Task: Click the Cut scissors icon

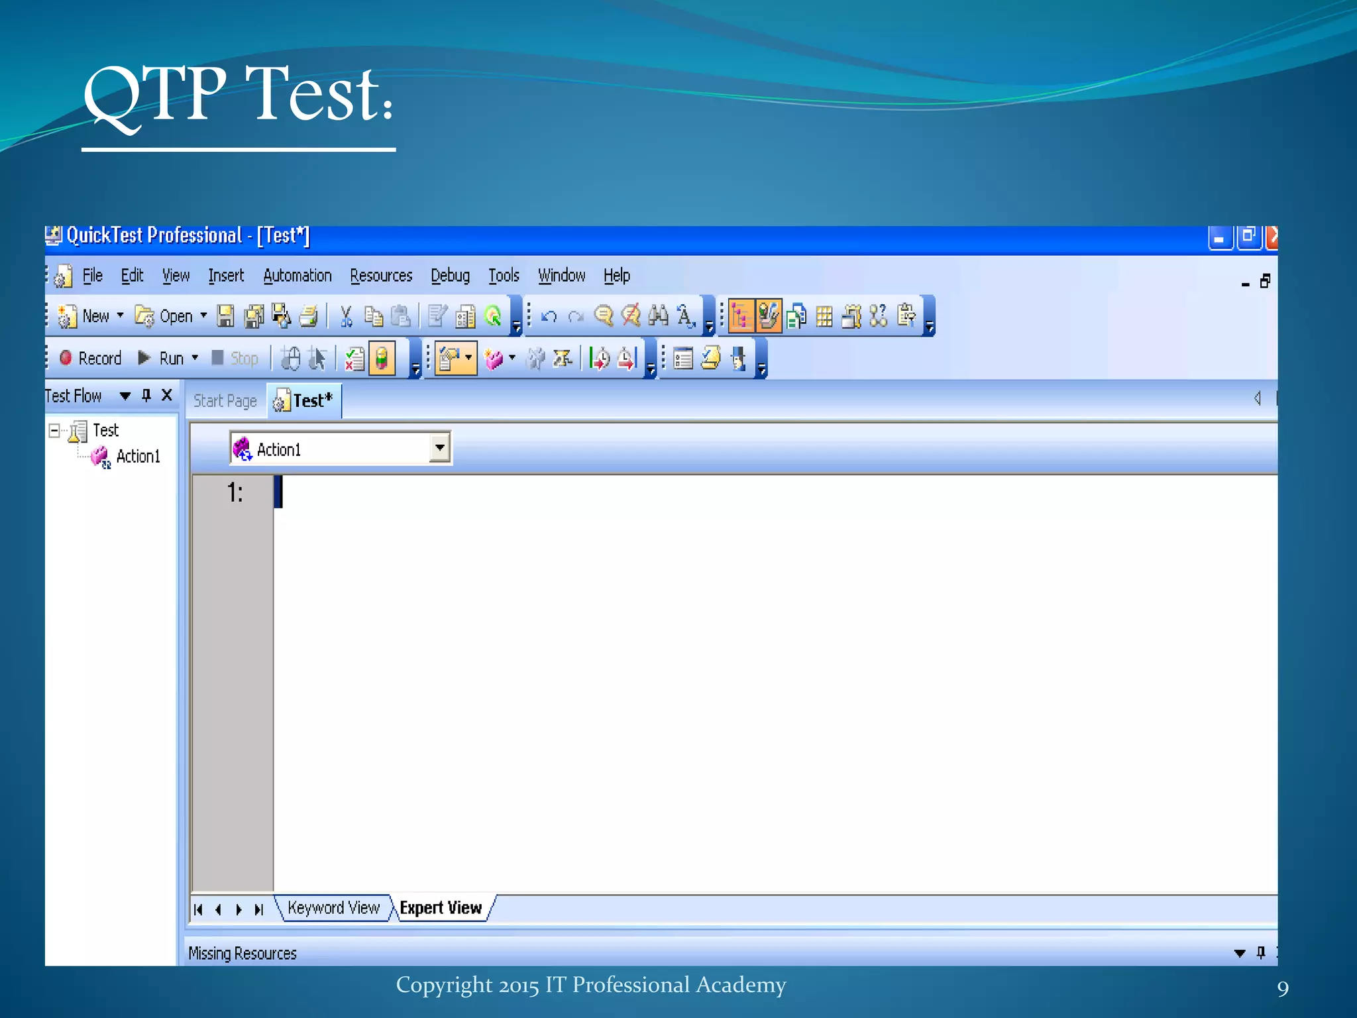Action: tap(346, 316)
